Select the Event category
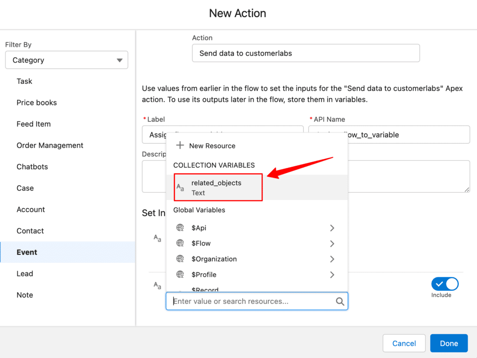 [68, 252]
